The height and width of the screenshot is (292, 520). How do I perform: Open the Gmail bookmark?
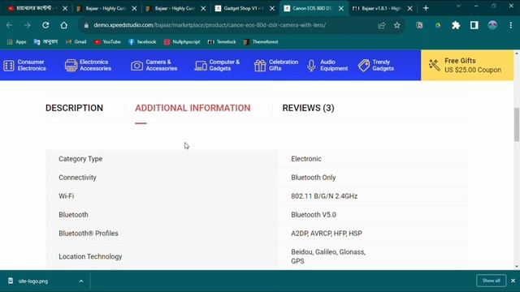(x=76, y=42)
